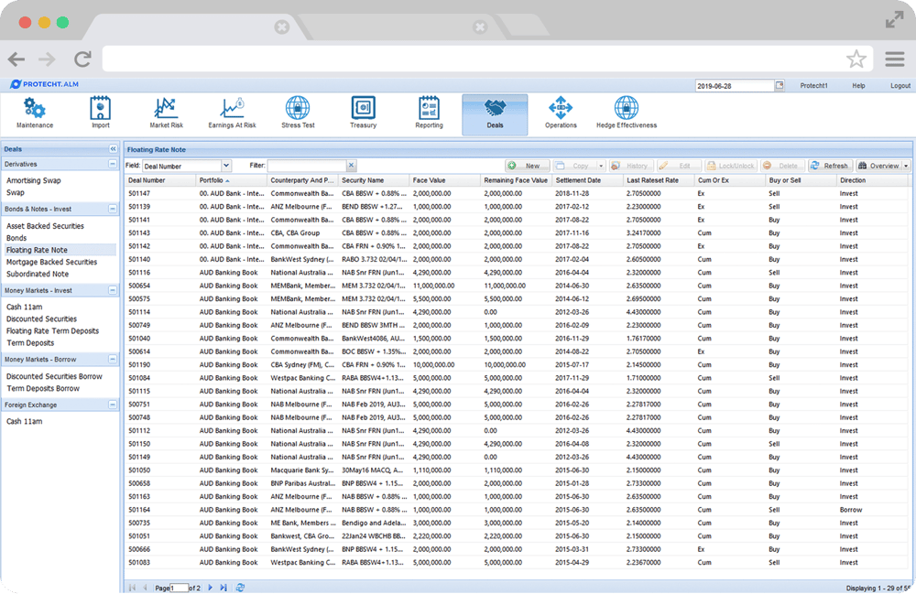Click the Help menu item
Image resolution: width=916 pixels, height=594 pixels.
(858, 84)
